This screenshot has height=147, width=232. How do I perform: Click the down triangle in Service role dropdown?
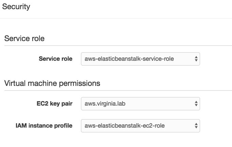click(196, 60)
